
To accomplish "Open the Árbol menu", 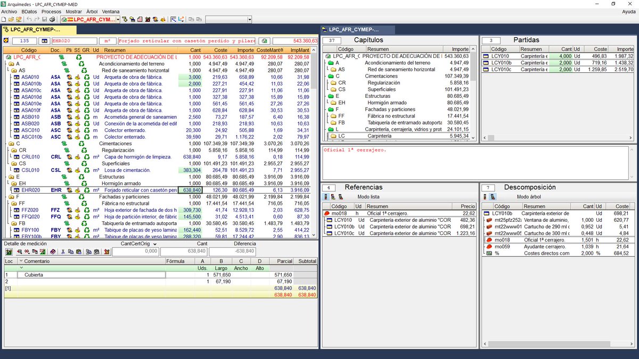I will [x=93, y=11].
